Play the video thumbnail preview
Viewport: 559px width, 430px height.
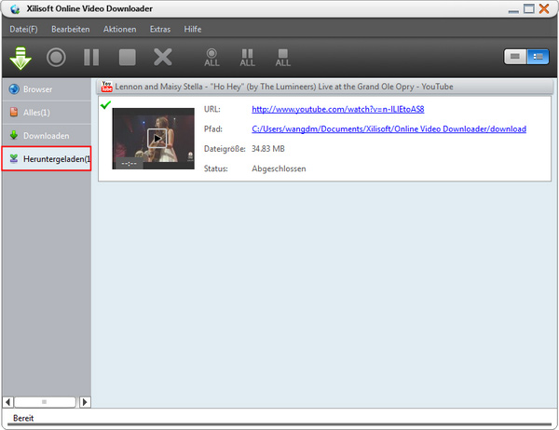click(x=154, y=139)
